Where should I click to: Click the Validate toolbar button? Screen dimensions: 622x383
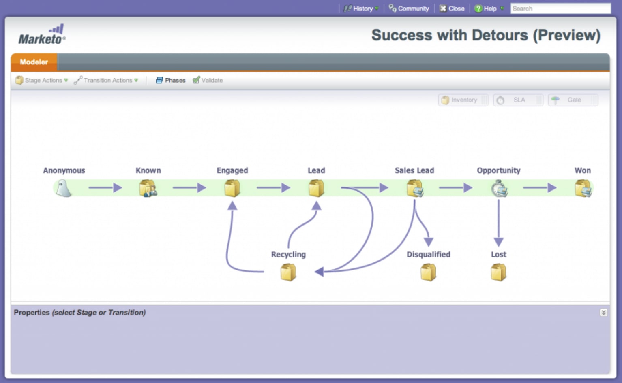(208, 80)
